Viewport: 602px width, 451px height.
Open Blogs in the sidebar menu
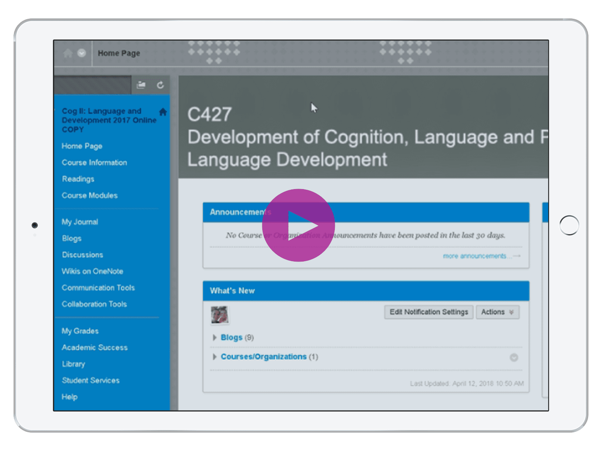tap(72, 238)
